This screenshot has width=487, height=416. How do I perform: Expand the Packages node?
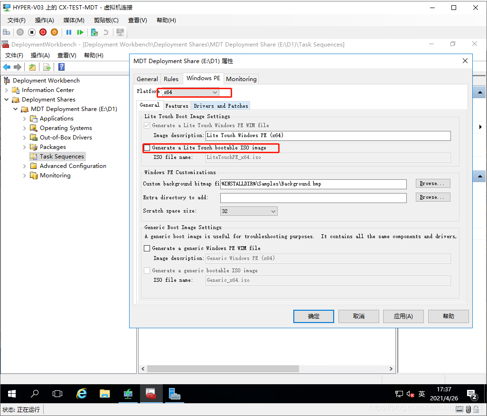(x=25, y=147)
